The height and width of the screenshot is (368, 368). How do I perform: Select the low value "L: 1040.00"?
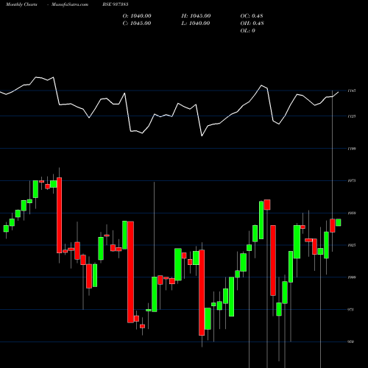196,24
